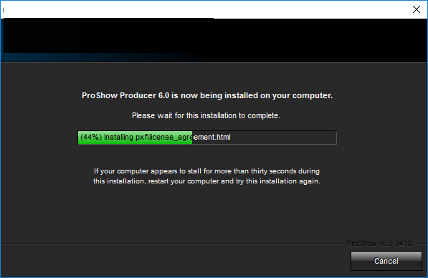Click the ProShow Producer 6.0 heading text
This screenshot has height=278, width=428.
(207, 95)
